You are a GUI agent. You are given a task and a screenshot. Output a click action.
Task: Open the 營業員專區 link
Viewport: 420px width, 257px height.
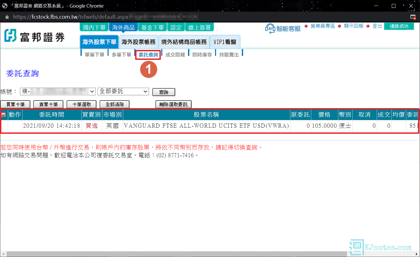323,26
